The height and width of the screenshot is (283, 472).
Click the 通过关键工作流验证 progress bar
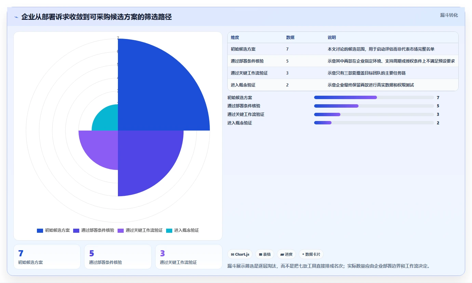click(374, 114)
